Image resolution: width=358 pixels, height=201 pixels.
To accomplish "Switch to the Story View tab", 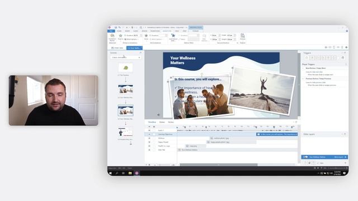I will (x=117, y=48).
